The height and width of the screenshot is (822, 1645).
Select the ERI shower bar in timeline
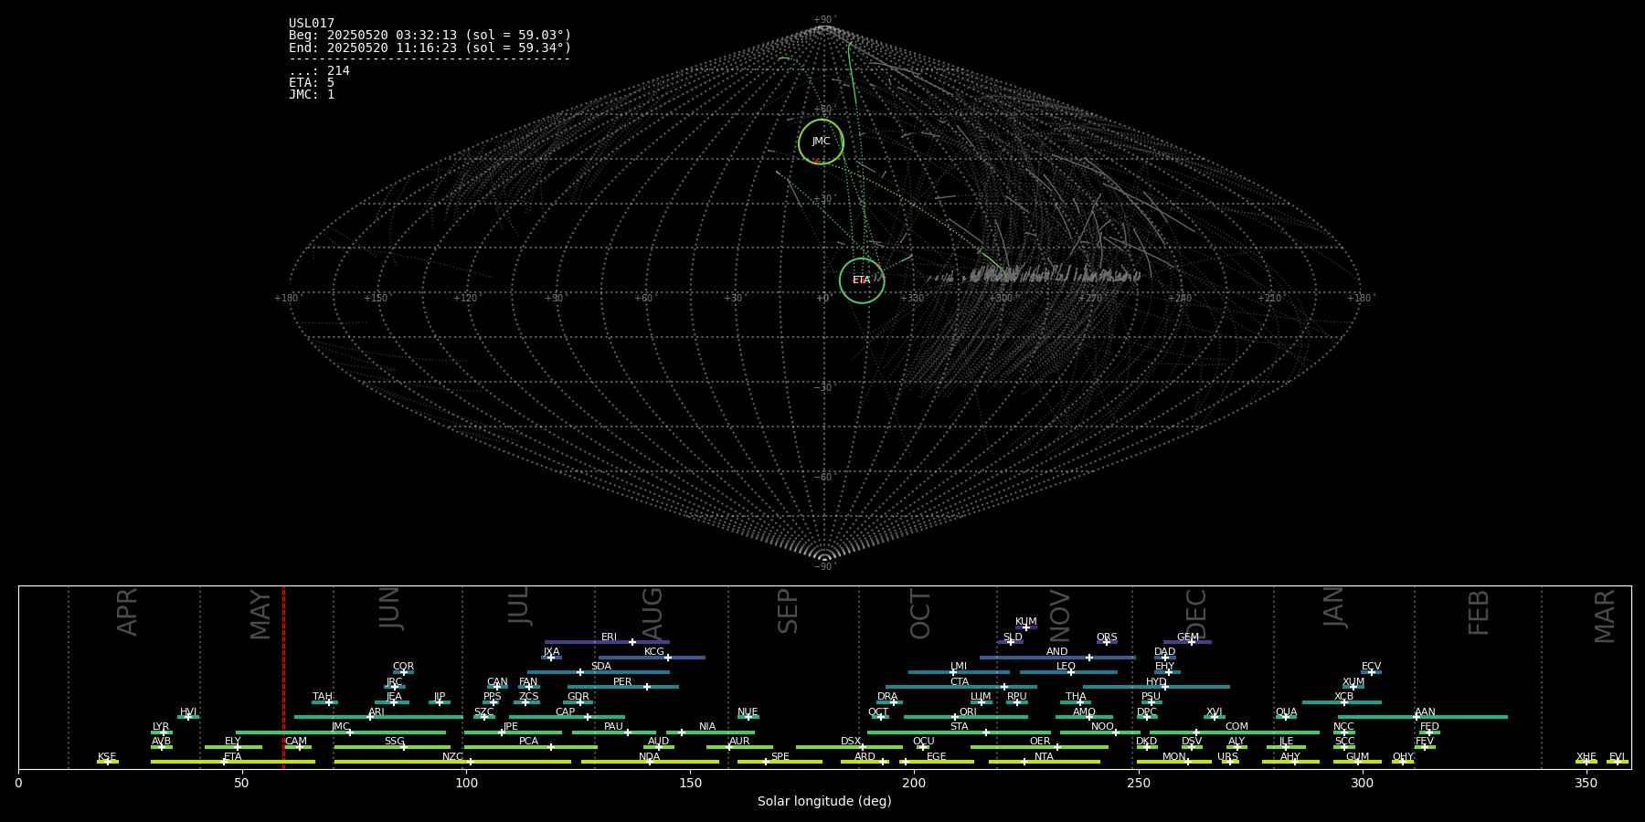(x=607, y=642)
